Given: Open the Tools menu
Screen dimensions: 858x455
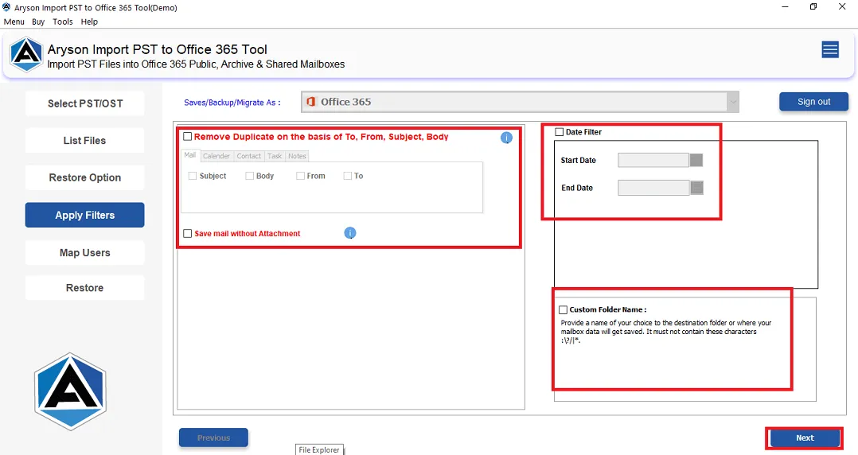Looking at the screenshot, I should pyautogui.click(x=62, y=22).
